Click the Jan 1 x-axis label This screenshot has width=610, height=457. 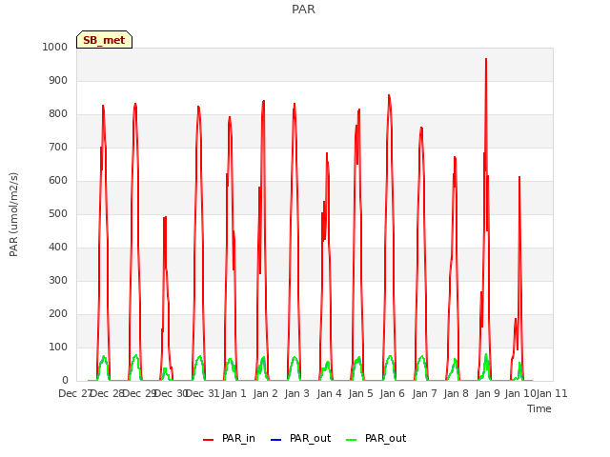234,393
